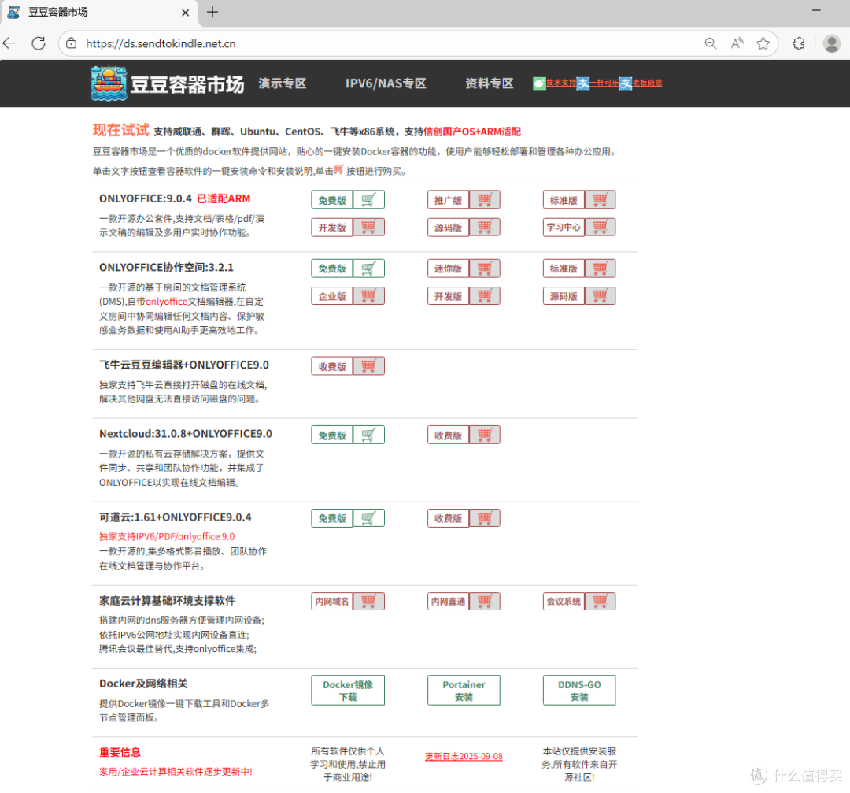Close the 豆豆容器市场 browser tab
The width and height of the screenshot is (850, 793).
pyautogui.click(x=186, y=13)
